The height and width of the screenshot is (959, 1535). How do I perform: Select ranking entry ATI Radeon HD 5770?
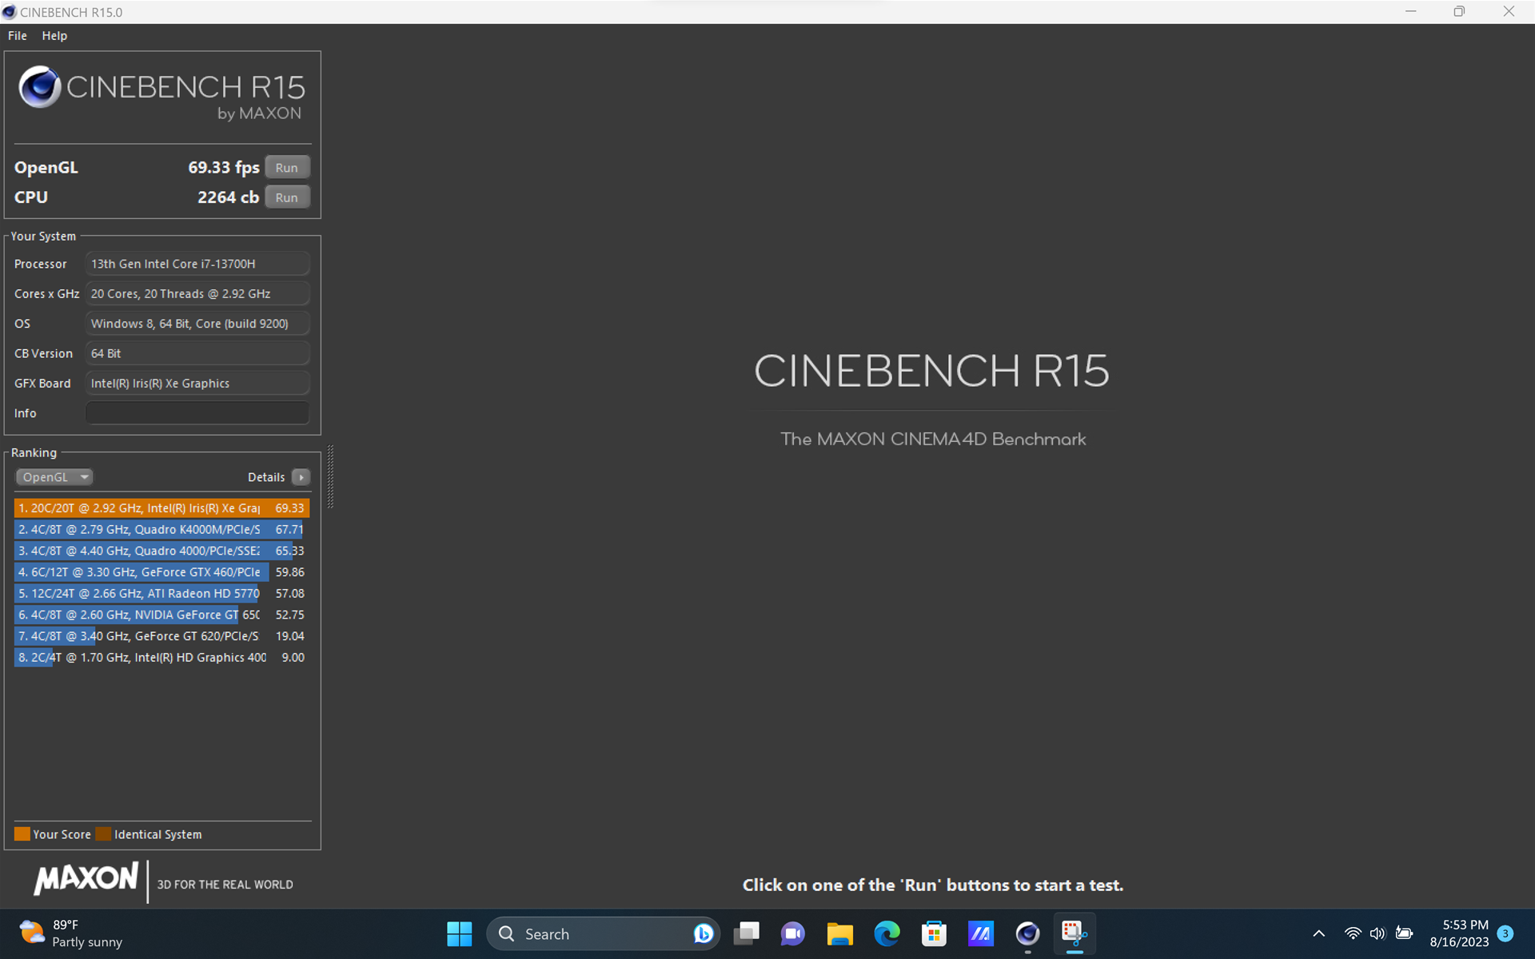click(x=161, y=594)
